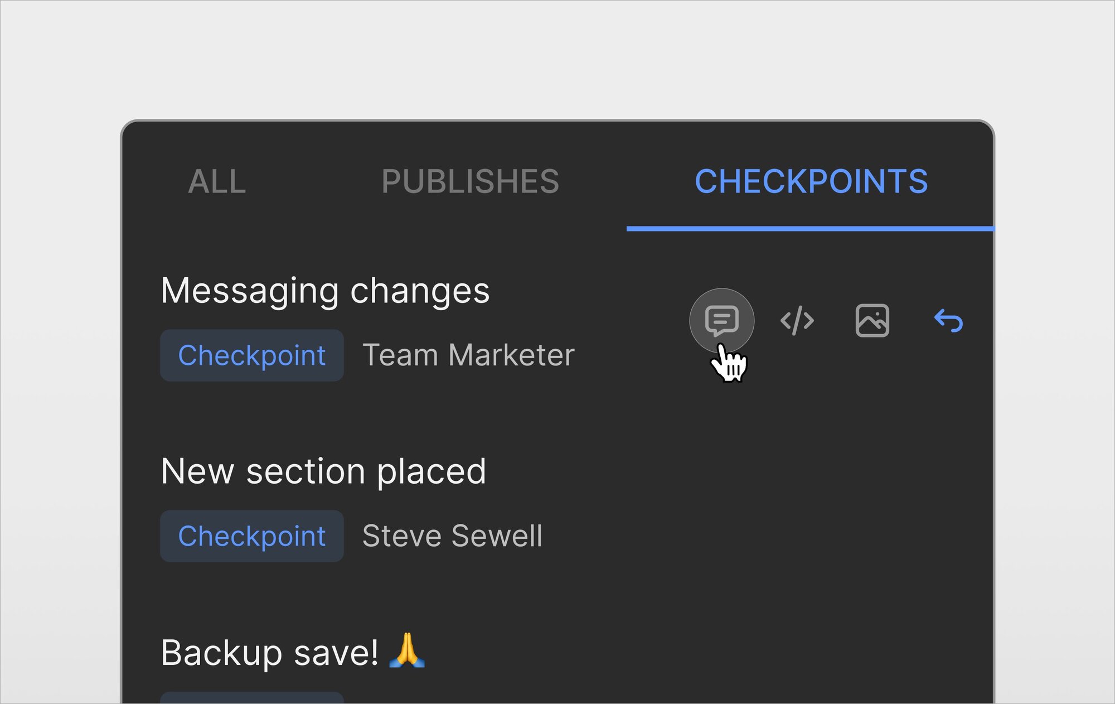Click the partially visible badge under Backup save
Screen dimensions: 1115x704
point(252,698)
